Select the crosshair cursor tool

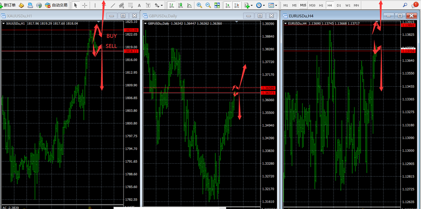[85, 5]
